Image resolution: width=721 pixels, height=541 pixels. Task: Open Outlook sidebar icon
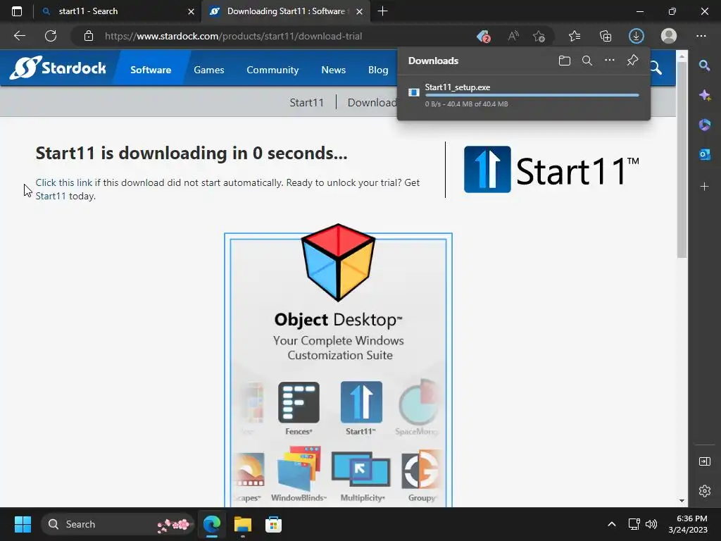[704, 154]
